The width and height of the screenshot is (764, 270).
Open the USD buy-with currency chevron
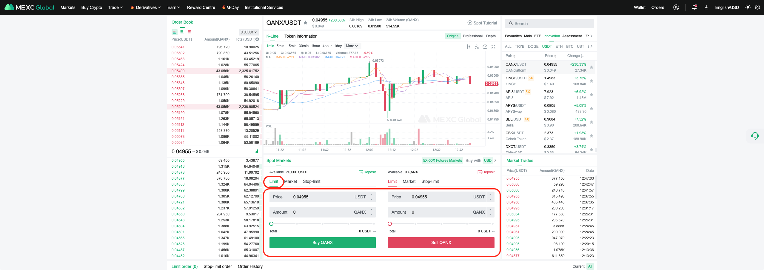[495, 161]
